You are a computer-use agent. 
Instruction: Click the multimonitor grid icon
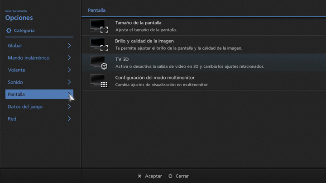99,81
